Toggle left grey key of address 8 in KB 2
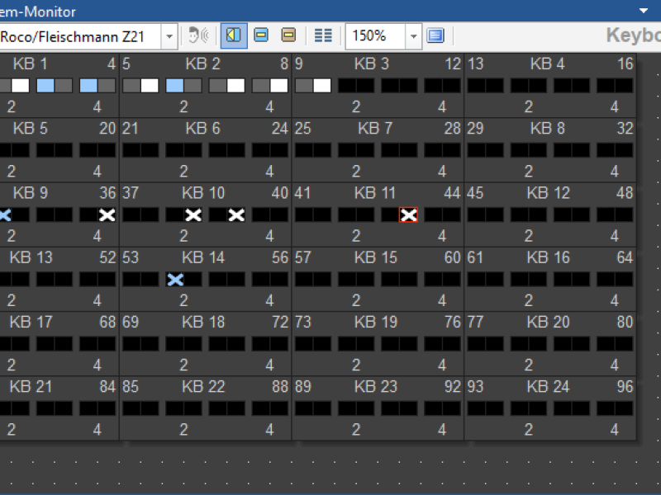661x495 pixels. coord(260,86)
